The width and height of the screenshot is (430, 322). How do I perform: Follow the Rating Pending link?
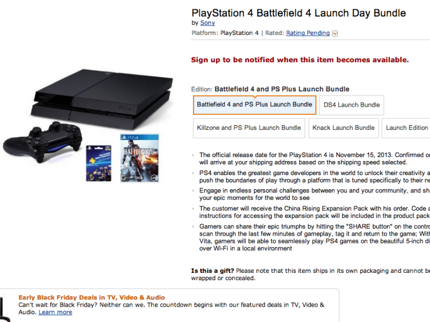(x=308, y=33)
